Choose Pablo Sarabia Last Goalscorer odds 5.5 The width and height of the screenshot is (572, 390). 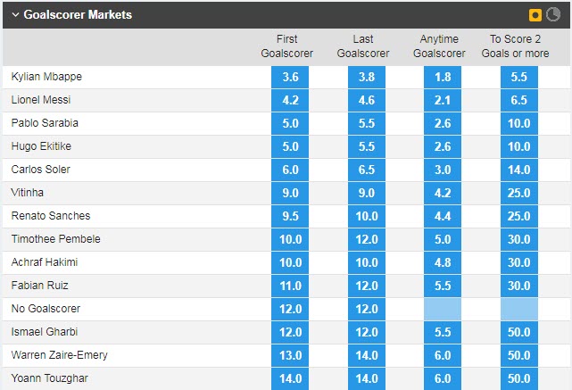[367, 123]
